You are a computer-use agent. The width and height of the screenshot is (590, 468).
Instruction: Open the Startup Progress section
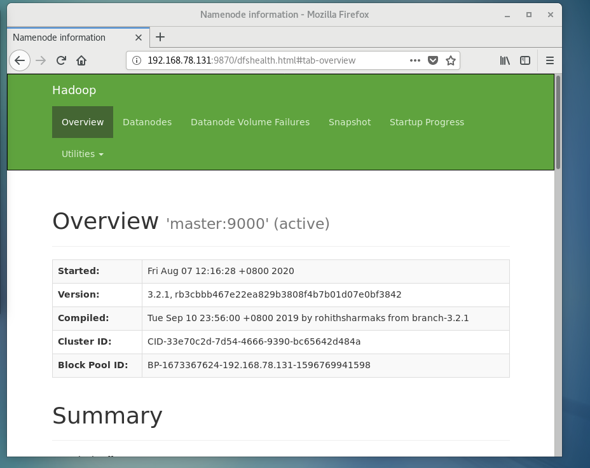pos(427,122)
